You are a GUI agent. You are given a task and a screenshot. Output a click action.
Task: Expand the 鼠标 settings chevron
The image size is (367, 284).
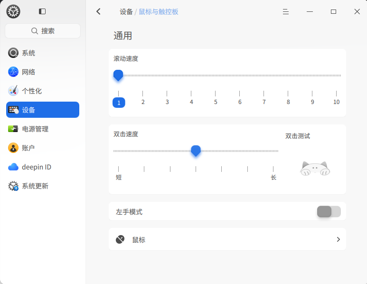point(338,239)
